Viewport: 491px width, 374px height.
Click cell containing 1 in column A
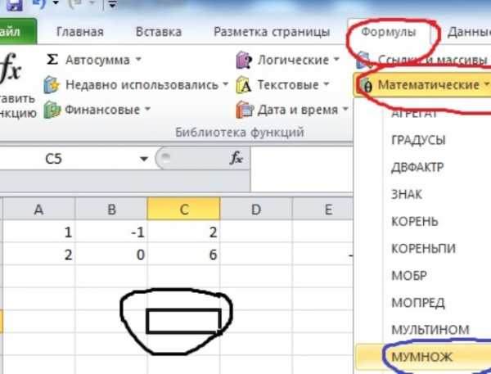[x=38, y=232]
